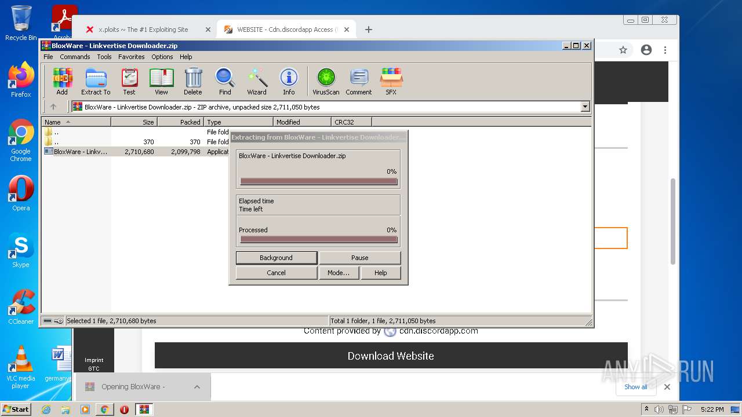Open the Chrome profile avatar icon
This screenshot has width=742, height=417.
coord(646,50)
